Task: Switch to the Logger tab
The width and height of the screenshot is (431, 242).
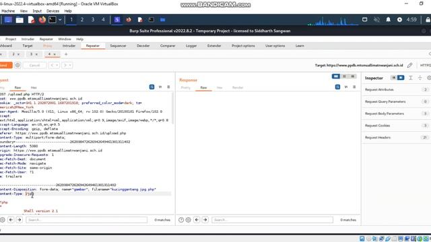Action: point(191,46)
